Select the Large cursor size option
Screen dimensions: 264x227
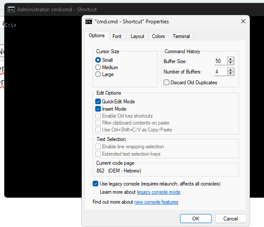point(98,74)
